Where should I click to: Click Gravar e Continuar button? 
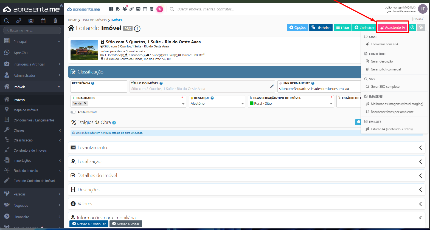pos(89,224)
